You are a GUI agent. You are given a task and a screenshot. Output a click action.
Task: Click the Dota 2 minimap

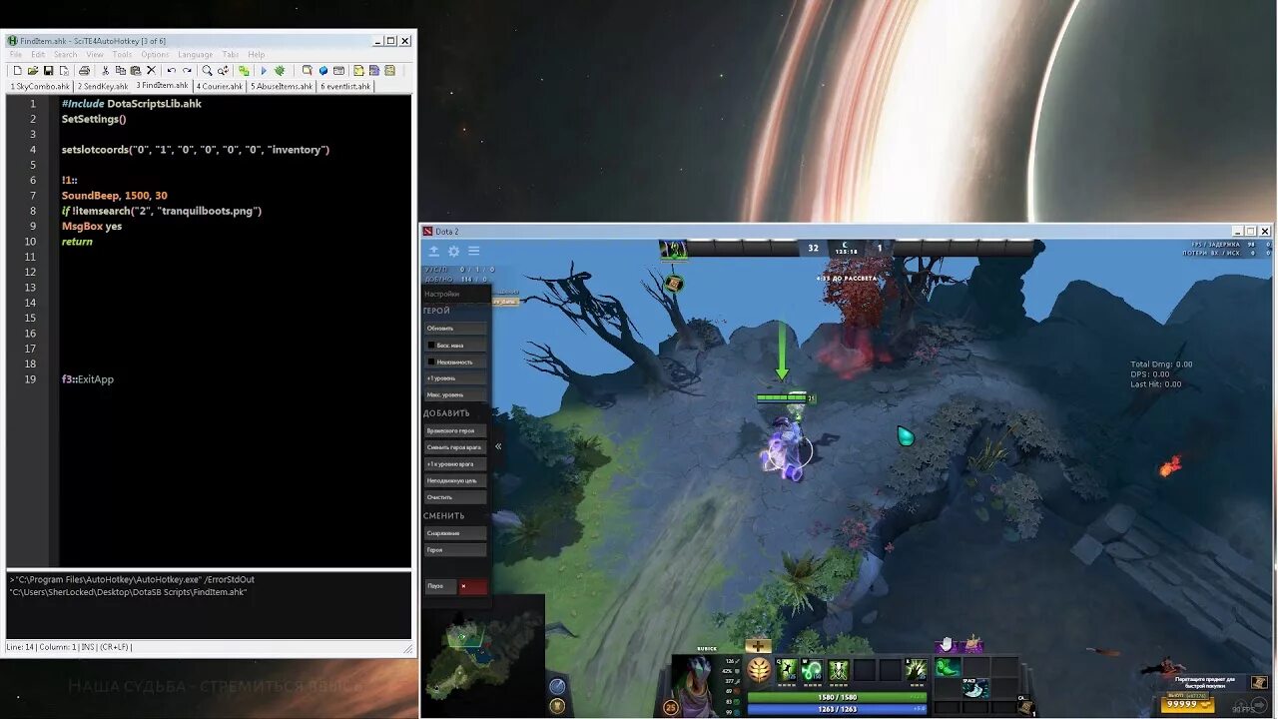482,656
